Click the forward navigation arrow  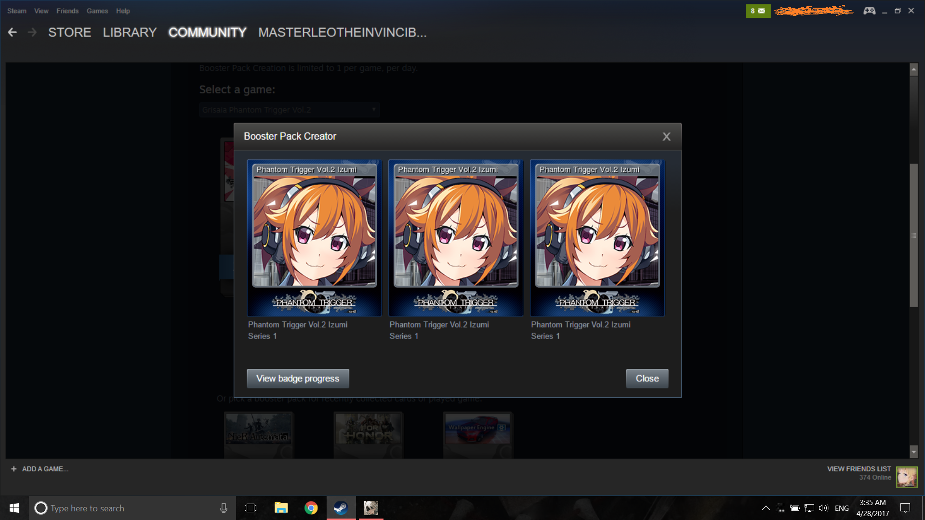click(32, 32)
